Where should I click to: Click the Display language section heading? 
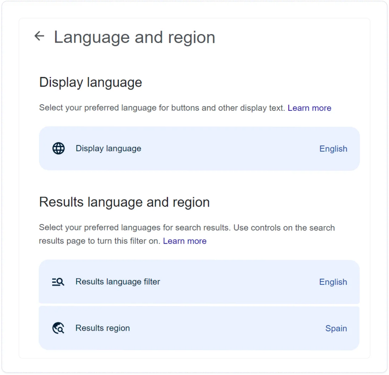pyautogui.click(x=91, y=82)
